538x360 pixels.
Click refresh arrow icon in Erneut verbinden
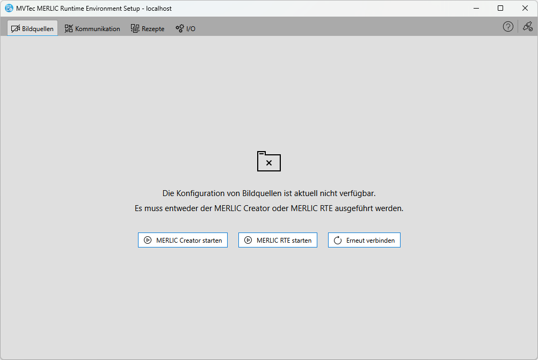coord(338,241)
